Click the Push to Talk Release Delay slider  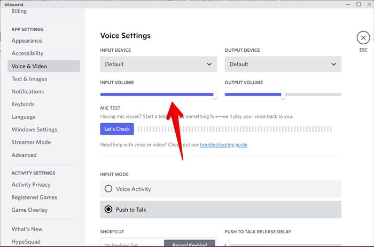coord(283,244)
